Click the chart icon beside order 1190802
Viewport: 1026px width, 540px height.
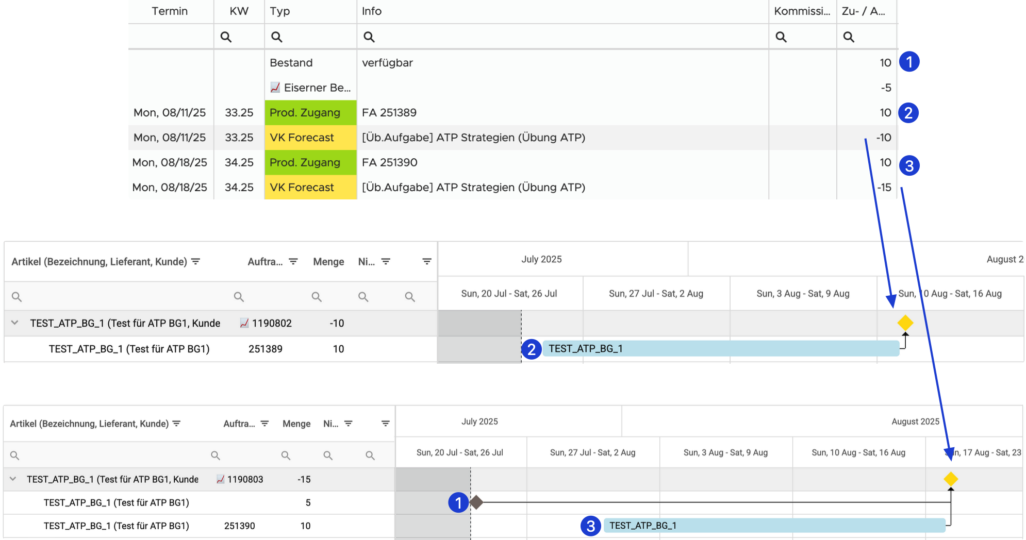(244, 323)
